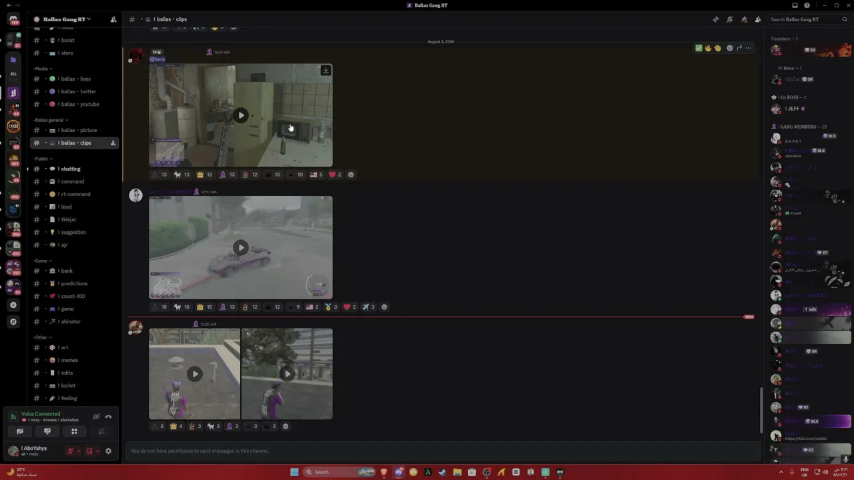
Task: Open ! AboYahya user profile panel
Action: point(34,451)
